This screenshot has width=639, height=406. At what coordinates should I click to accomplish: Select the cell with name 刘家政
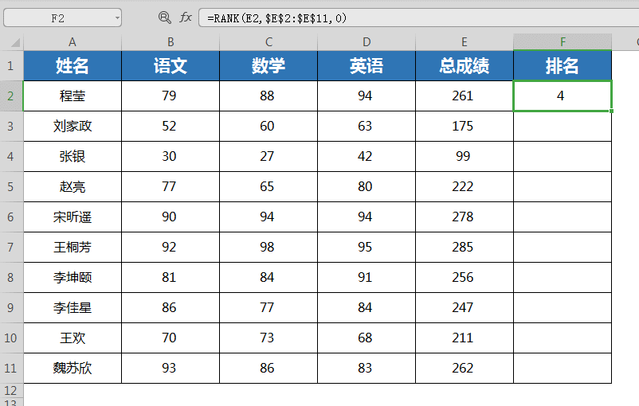(73, 127)
